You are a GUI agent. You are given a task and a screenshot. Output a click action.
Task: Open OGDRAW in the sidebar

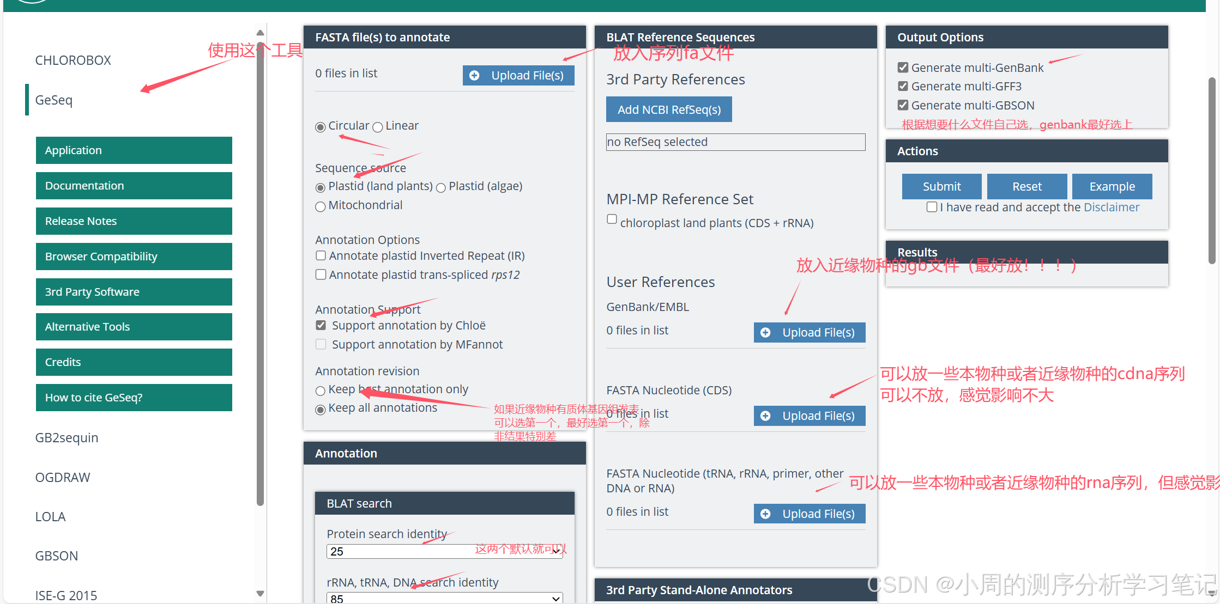click(63, 478)
